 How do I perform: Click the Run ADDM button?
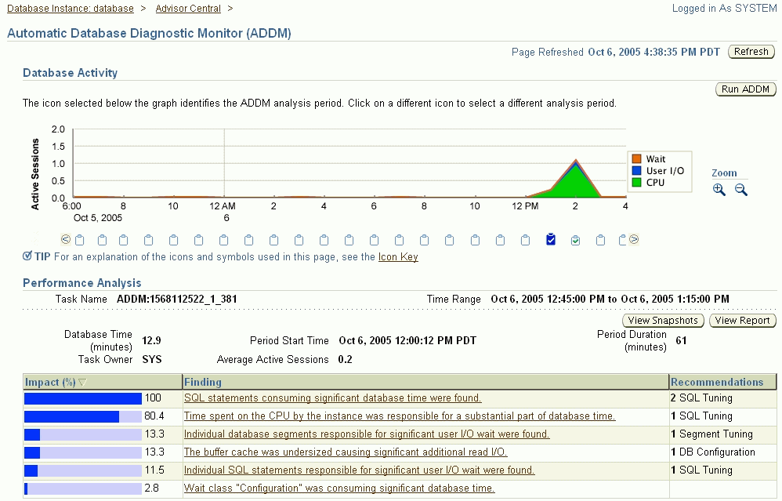click(745, 89)
